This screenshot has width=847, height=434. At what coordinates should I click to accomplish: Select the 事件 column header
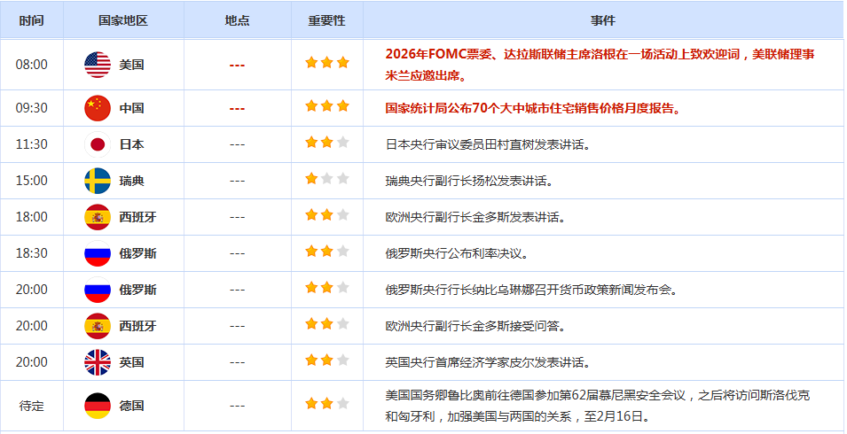click(602, 20)
